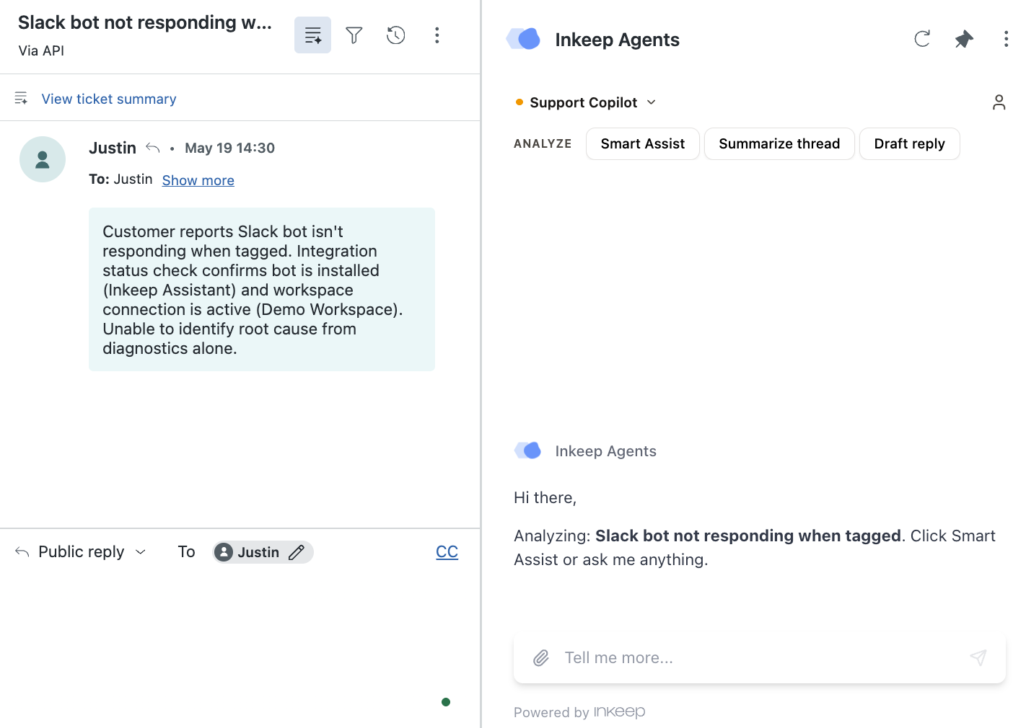Viewport: 1026px width, 728px height.
Task: Select the 'May 19 14:30' message timestamp
Action: pyautogui.click(x=229, y=148)
